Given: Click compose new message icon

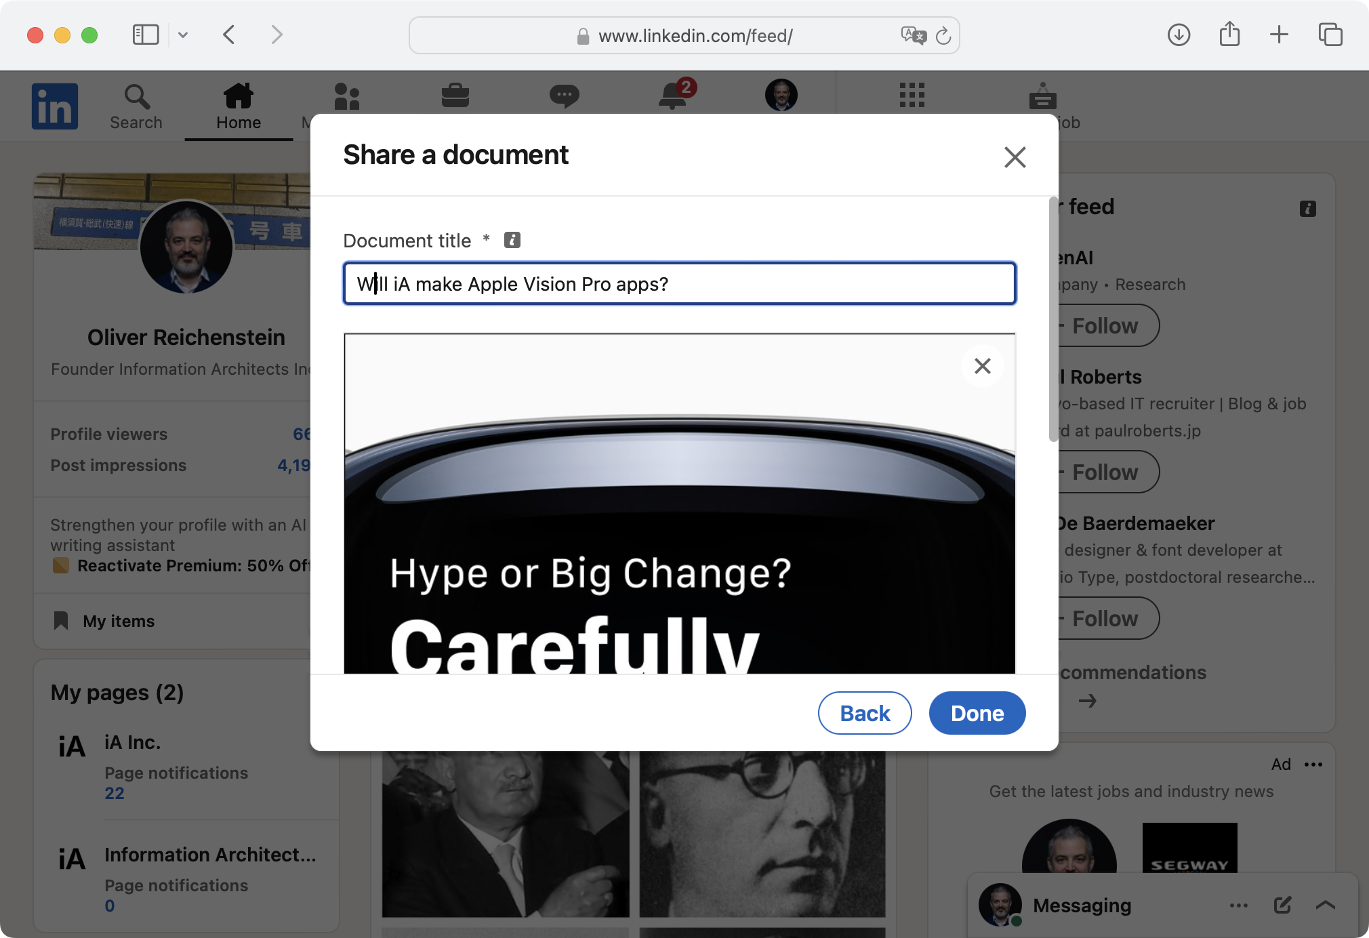Looking at the screenshot, I should point(1282,905).
